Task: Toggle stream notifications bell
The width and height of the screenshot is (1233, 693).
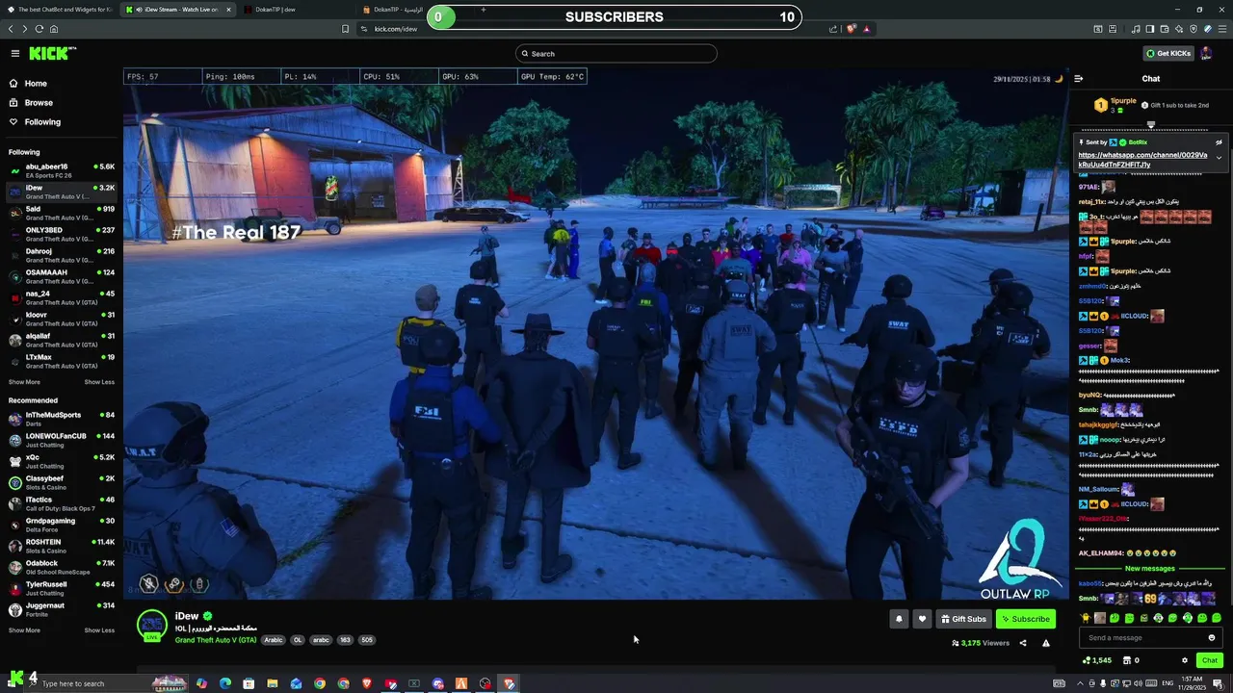Action: coord(899,619)
